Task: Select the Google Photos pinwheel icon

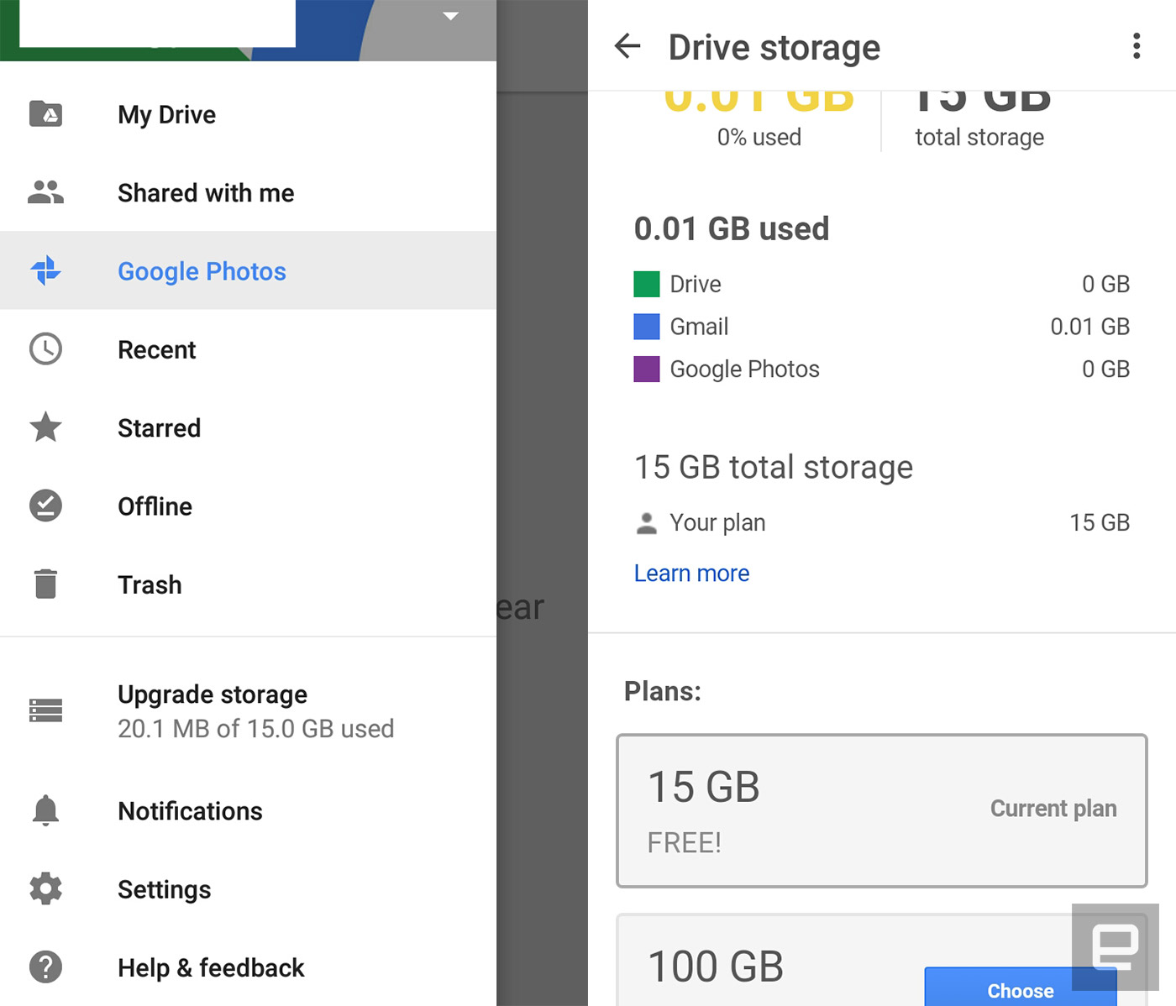Action: (x=45, y=270)
